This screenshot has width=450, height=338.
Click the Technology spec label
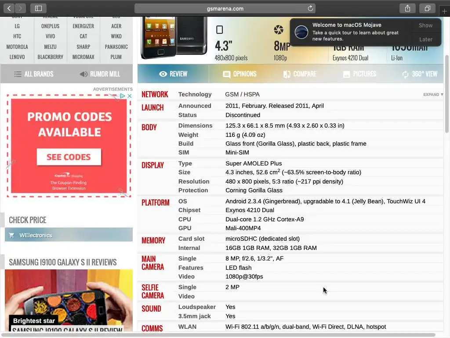195,94
